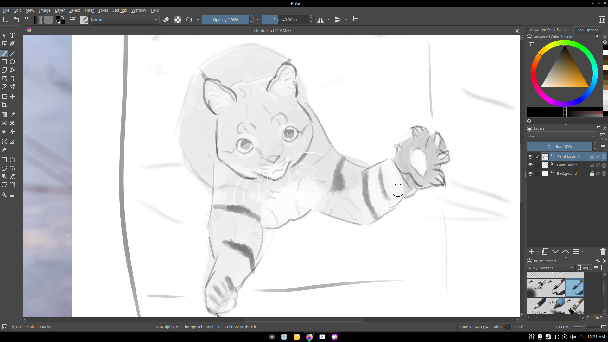Open the brush settings editor
The image size is (608, 342).
[x=73, y=20]
